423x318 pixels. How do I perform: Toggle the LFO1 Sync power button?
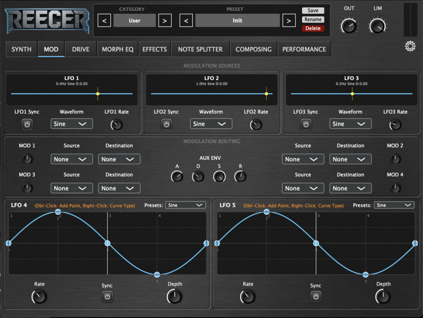pyautogui.click(x=27, y=124)
